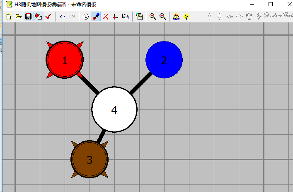Click the copy zone icon
This screenshot has width=293, height=192.
click(126, 17)
